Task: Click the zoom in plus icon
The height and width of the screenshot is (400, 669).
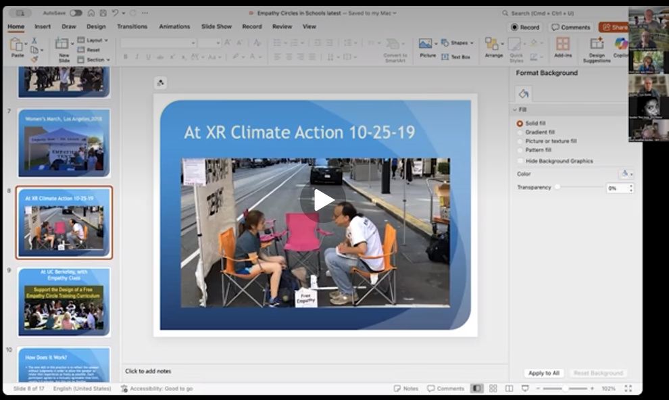Action: (x=592, y=389)
